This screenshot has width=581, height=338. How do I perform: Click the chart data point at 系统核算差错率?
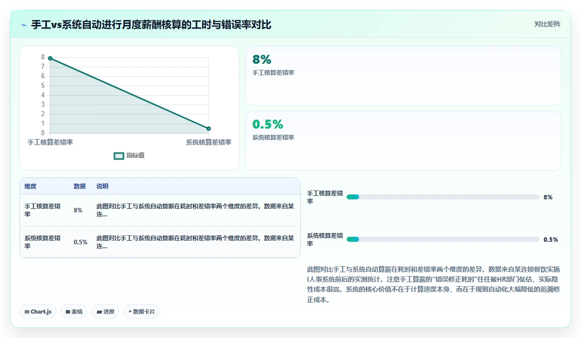click(208, 129)
